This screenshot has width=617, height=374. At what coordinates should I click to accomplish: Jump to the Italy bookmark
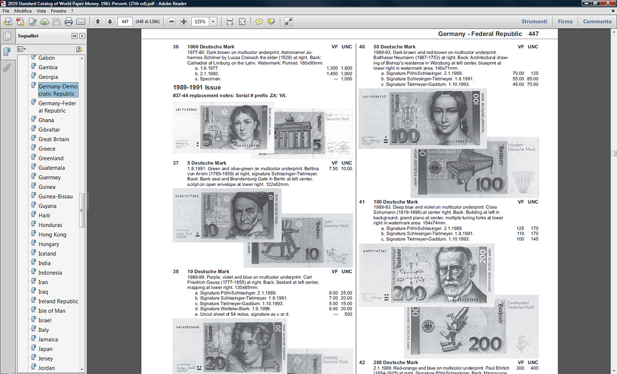(x=44, y=330)
